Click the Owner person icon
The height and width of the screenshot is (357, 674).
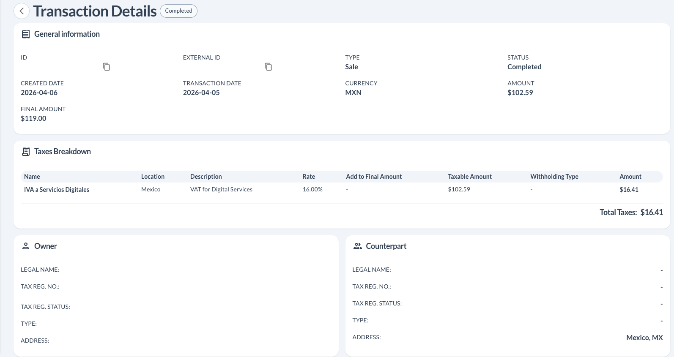pyautogui.click(x=26, y=246)
